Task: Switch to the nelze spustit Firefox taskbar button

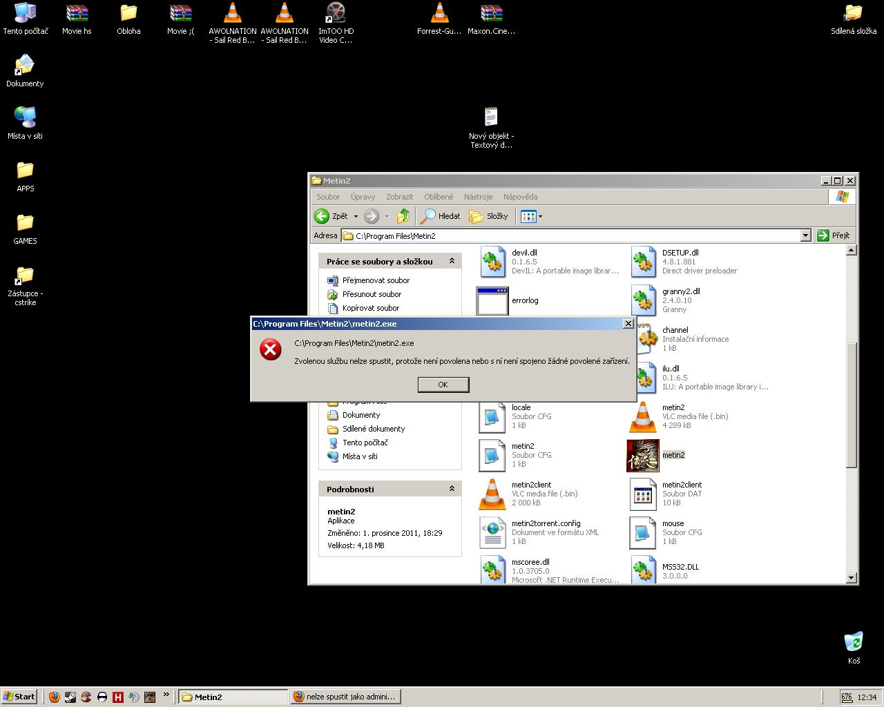Action: (345, 697)
